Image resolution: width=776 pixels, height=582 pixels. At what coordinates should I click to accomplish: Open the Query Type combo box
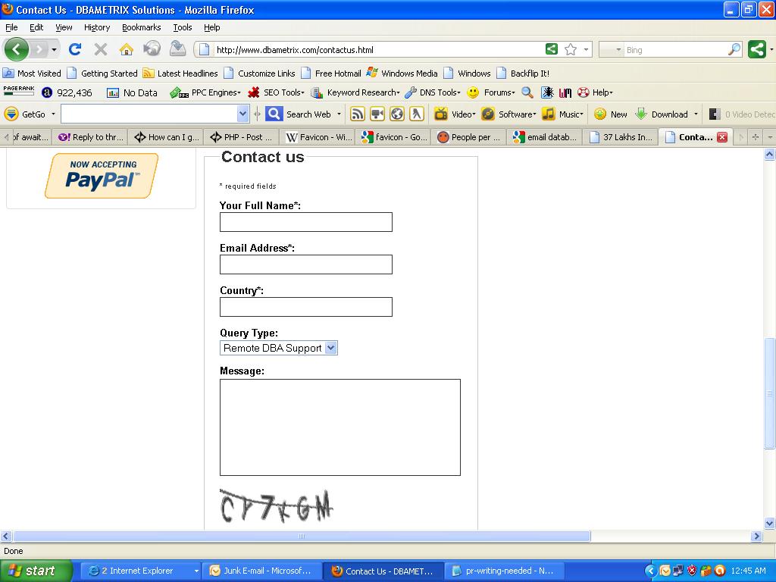coord(279,348)
